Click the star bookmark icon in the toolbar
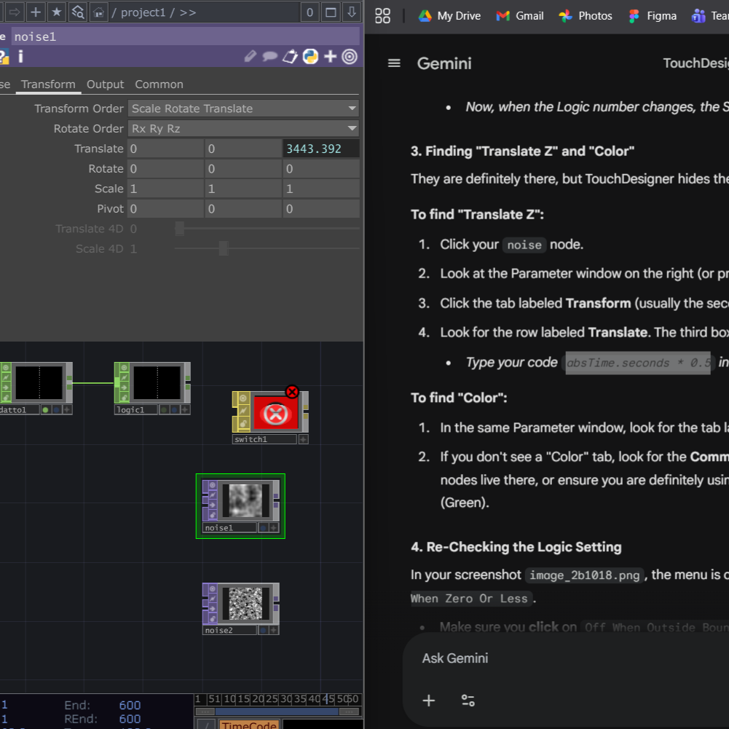 (56, 12)
